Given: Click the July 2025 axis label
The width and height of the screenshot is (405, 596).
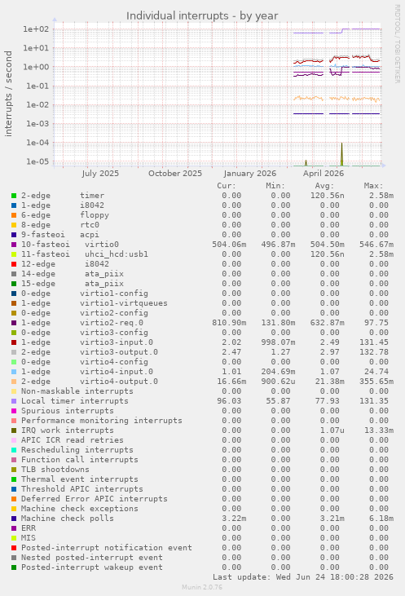Looking at the screenshot, I should click(x=100, y=174).
